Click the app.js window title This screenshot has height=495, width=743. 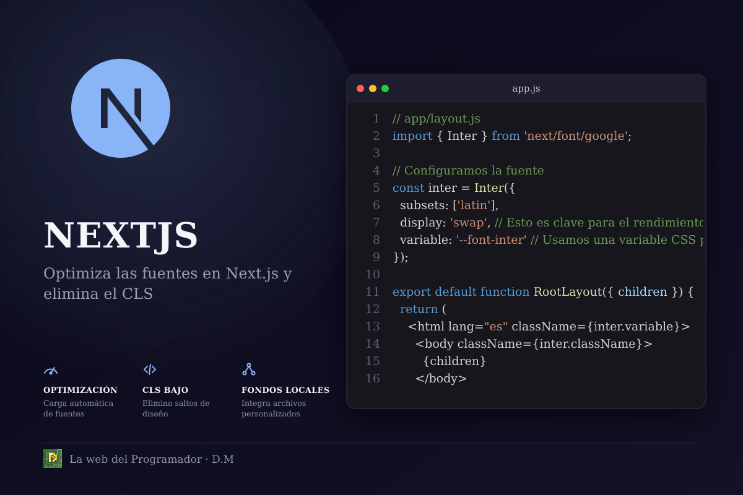coord(526,88)
